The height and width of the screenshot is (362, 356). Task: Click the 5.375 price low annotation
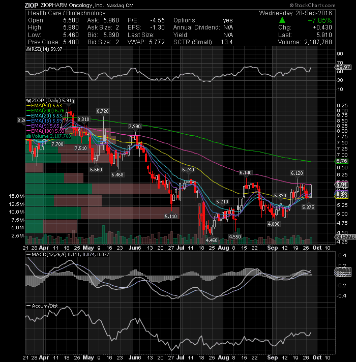coord(308,207)
